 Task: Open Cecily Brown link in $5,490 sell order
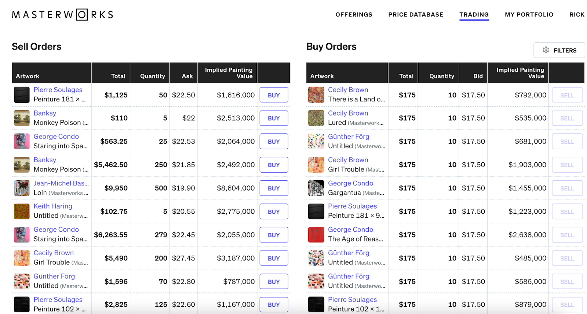[54, 253]
